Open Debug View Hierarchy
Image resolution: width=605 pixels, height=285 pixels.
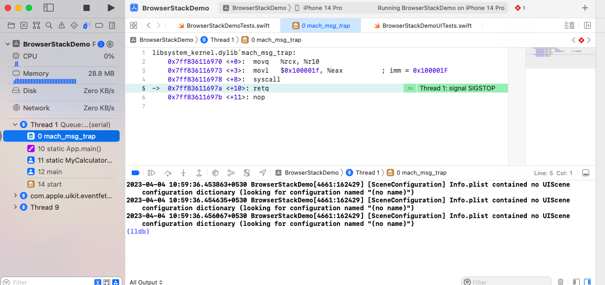(216, 173)
